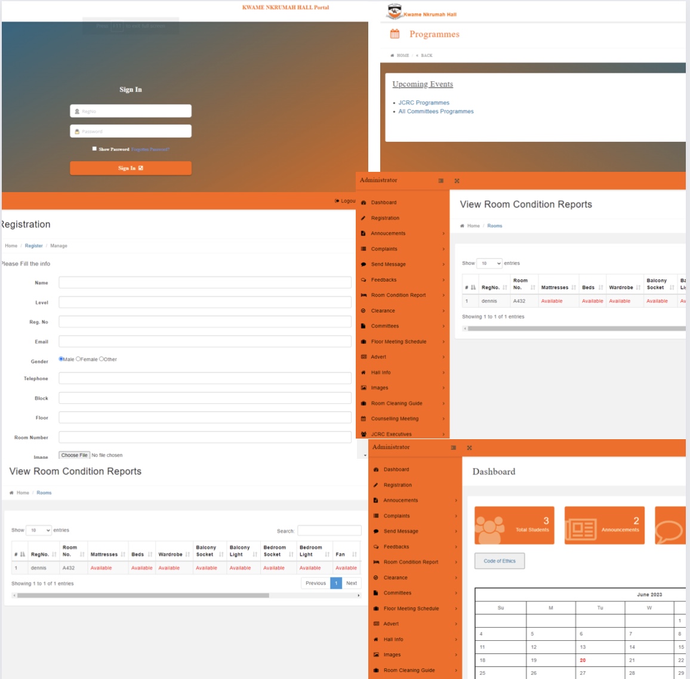Click the Choose File button for Image
690x679 pixels.
pyautogui.click(x=75, y=455)
